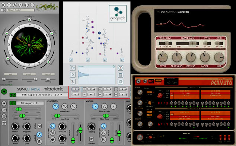Open the drum patch menu arrow
The height and width of the screenshot is (146, 236).
(x=4, y=103)
